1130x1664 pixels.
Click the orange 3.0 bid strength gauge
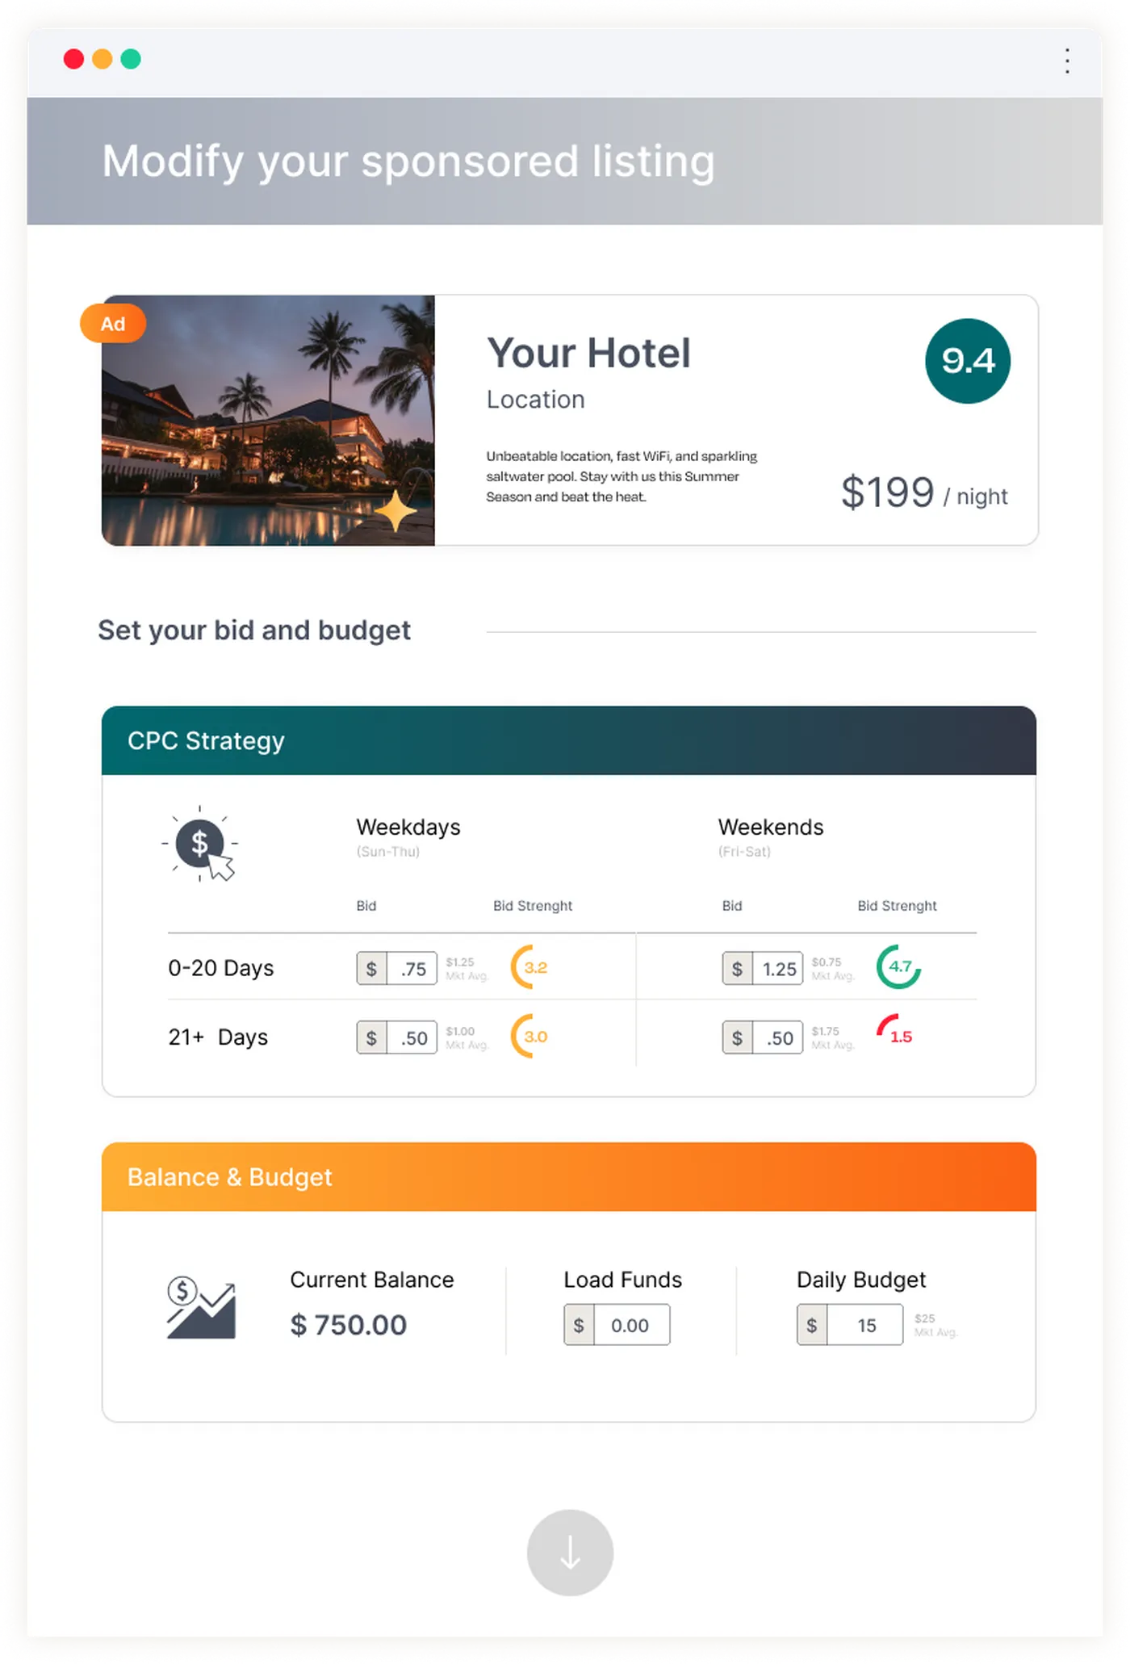coord(531,1036)
